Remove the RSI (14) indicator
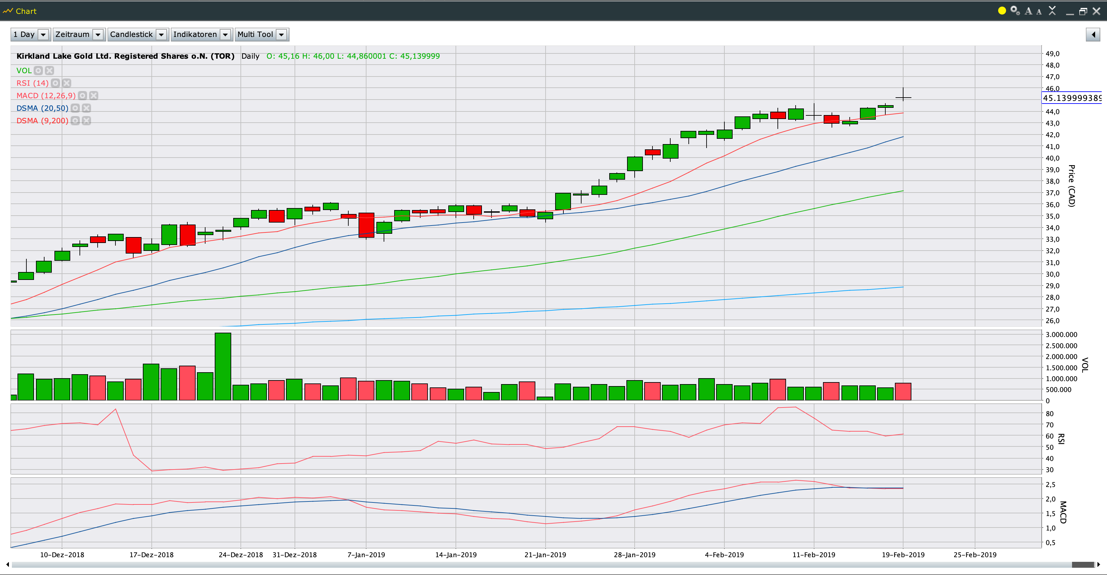This screenshot has height=575, width=1107. 67,83
